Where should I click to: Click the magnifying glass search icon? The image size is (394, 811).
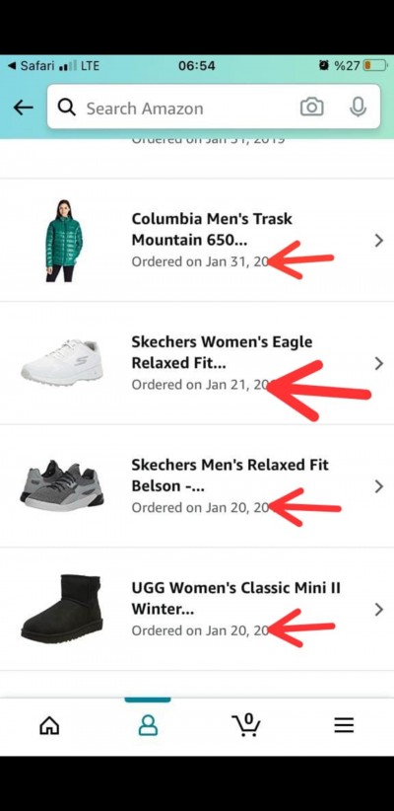point(67,108)
